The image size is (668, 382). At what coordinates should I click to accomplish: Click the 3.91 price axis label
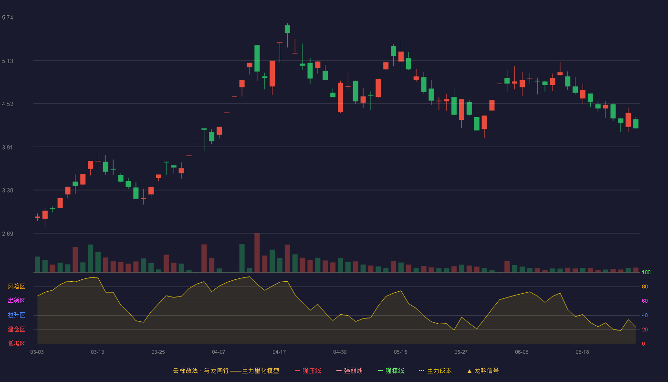point(8,147)
